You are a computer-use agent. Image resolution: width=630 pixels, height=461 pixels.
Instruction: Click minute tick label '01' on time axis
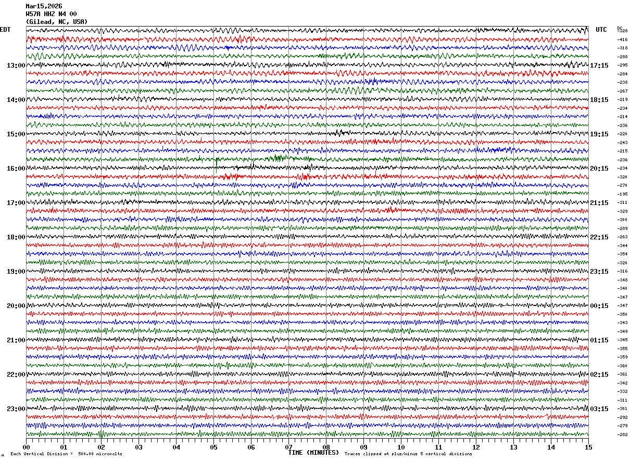pos(64,447)
